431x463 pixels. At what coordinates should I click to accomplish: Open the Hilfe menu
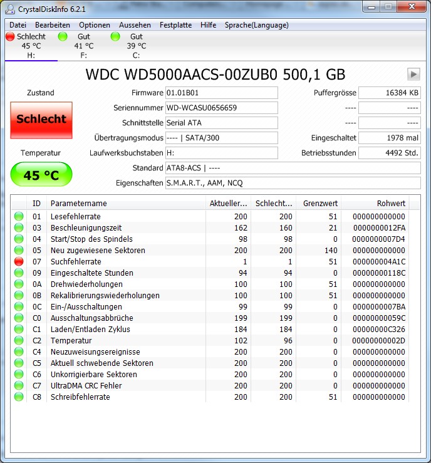point(208,25)
